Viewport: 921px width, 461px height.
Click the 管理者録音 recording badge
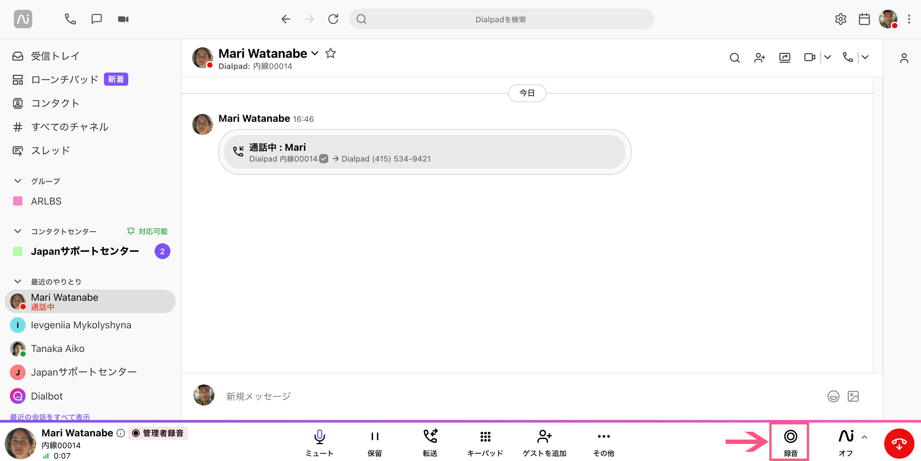(x=158, y=433)
